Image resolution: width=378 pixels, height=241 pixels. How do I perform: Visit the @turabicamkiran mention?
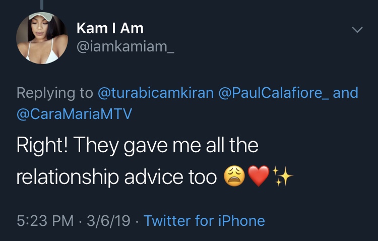click(156, 93)
